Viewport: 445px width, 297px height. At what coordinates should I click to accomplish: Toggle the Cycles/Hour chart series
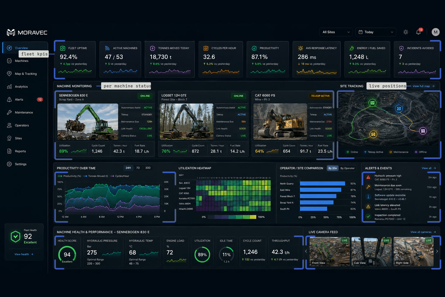click(120, 176)
